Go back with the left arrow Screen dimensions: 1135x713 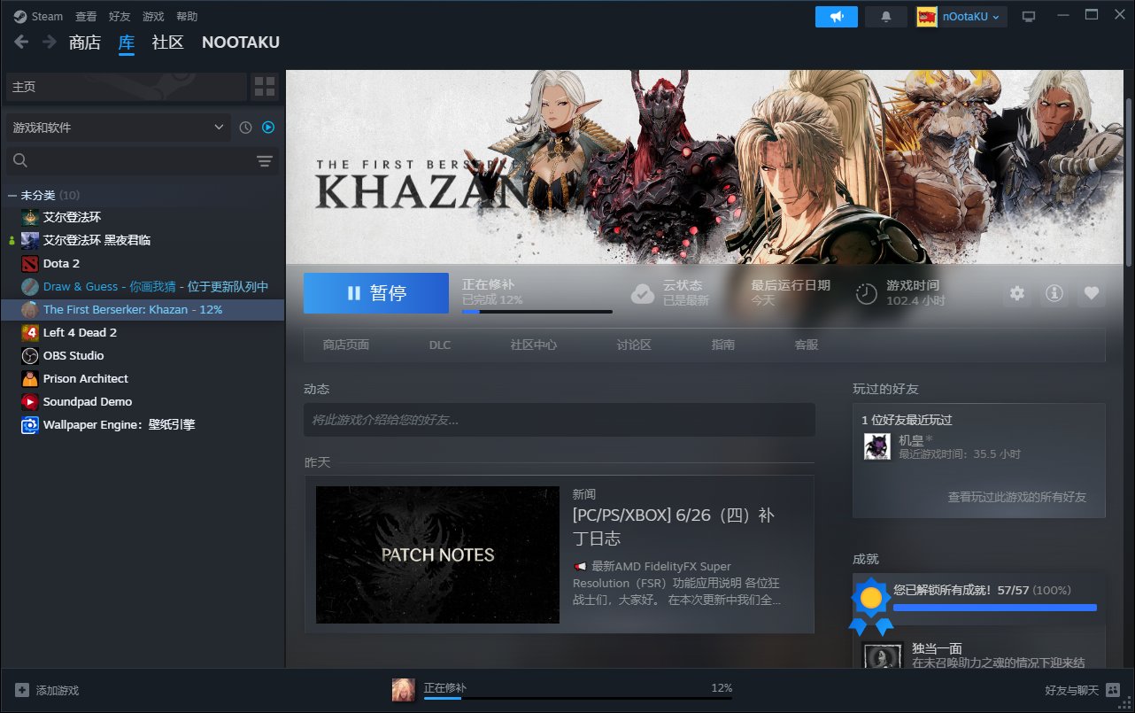tap(21, 42)
